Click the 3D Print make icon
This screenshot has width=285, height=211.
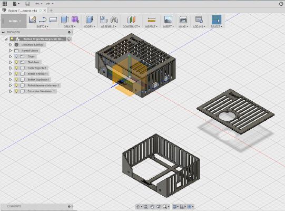pyautogui.click(x=183, y=20)
